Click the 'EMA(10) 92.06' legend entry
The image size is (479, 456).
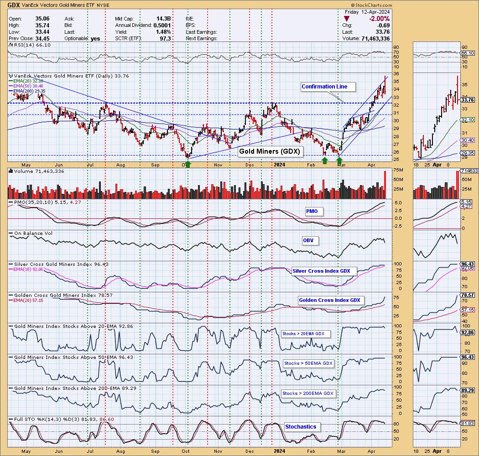click(x=26, y=269)
